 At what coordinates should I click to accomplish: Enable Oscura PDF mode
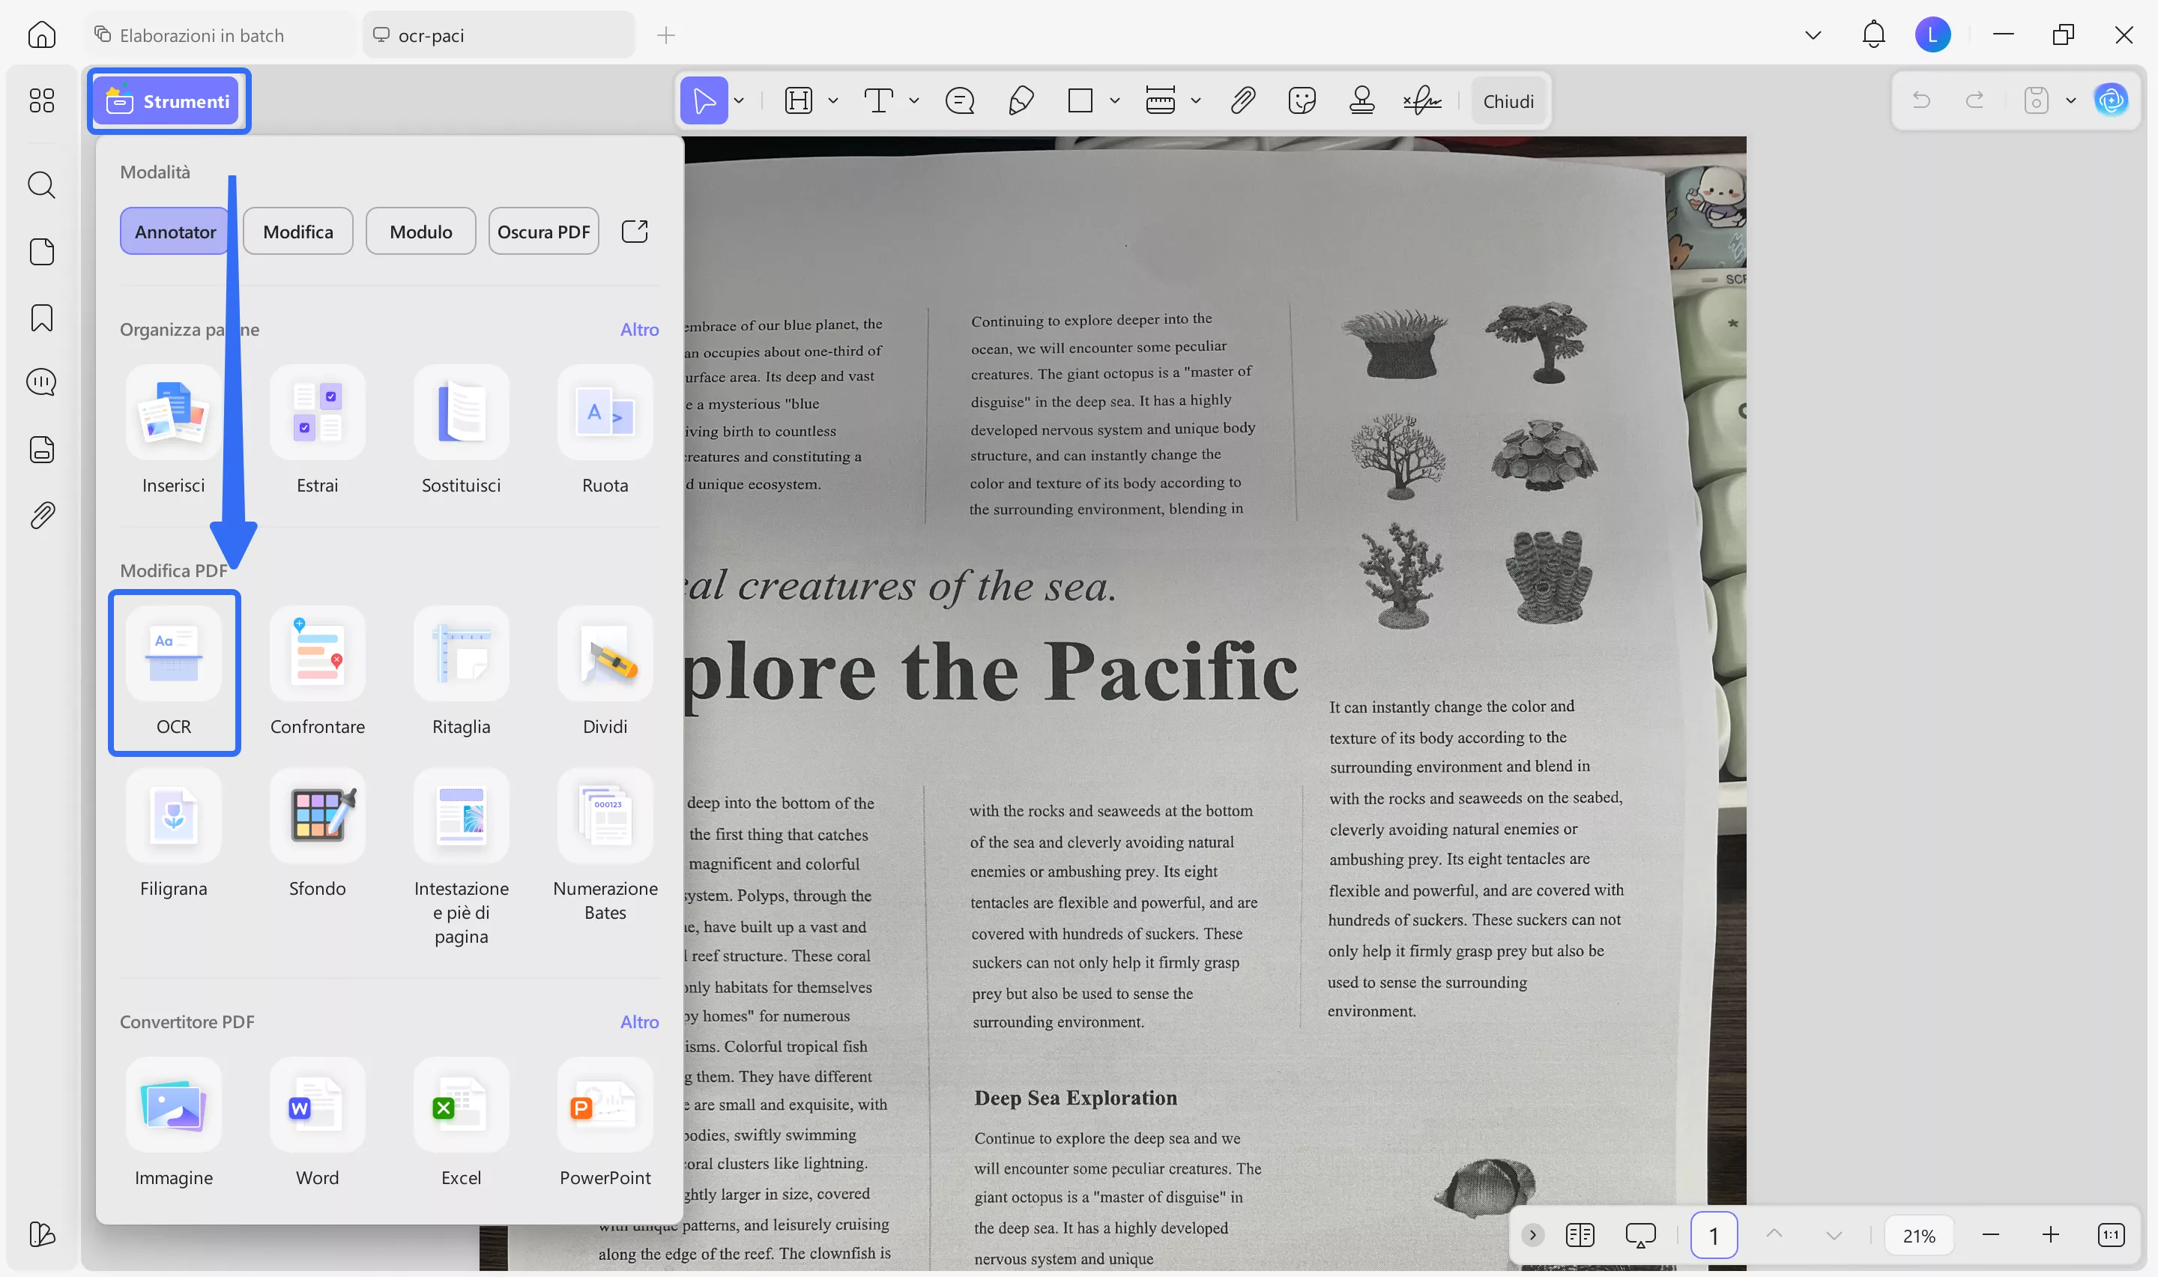coord(543,232)
